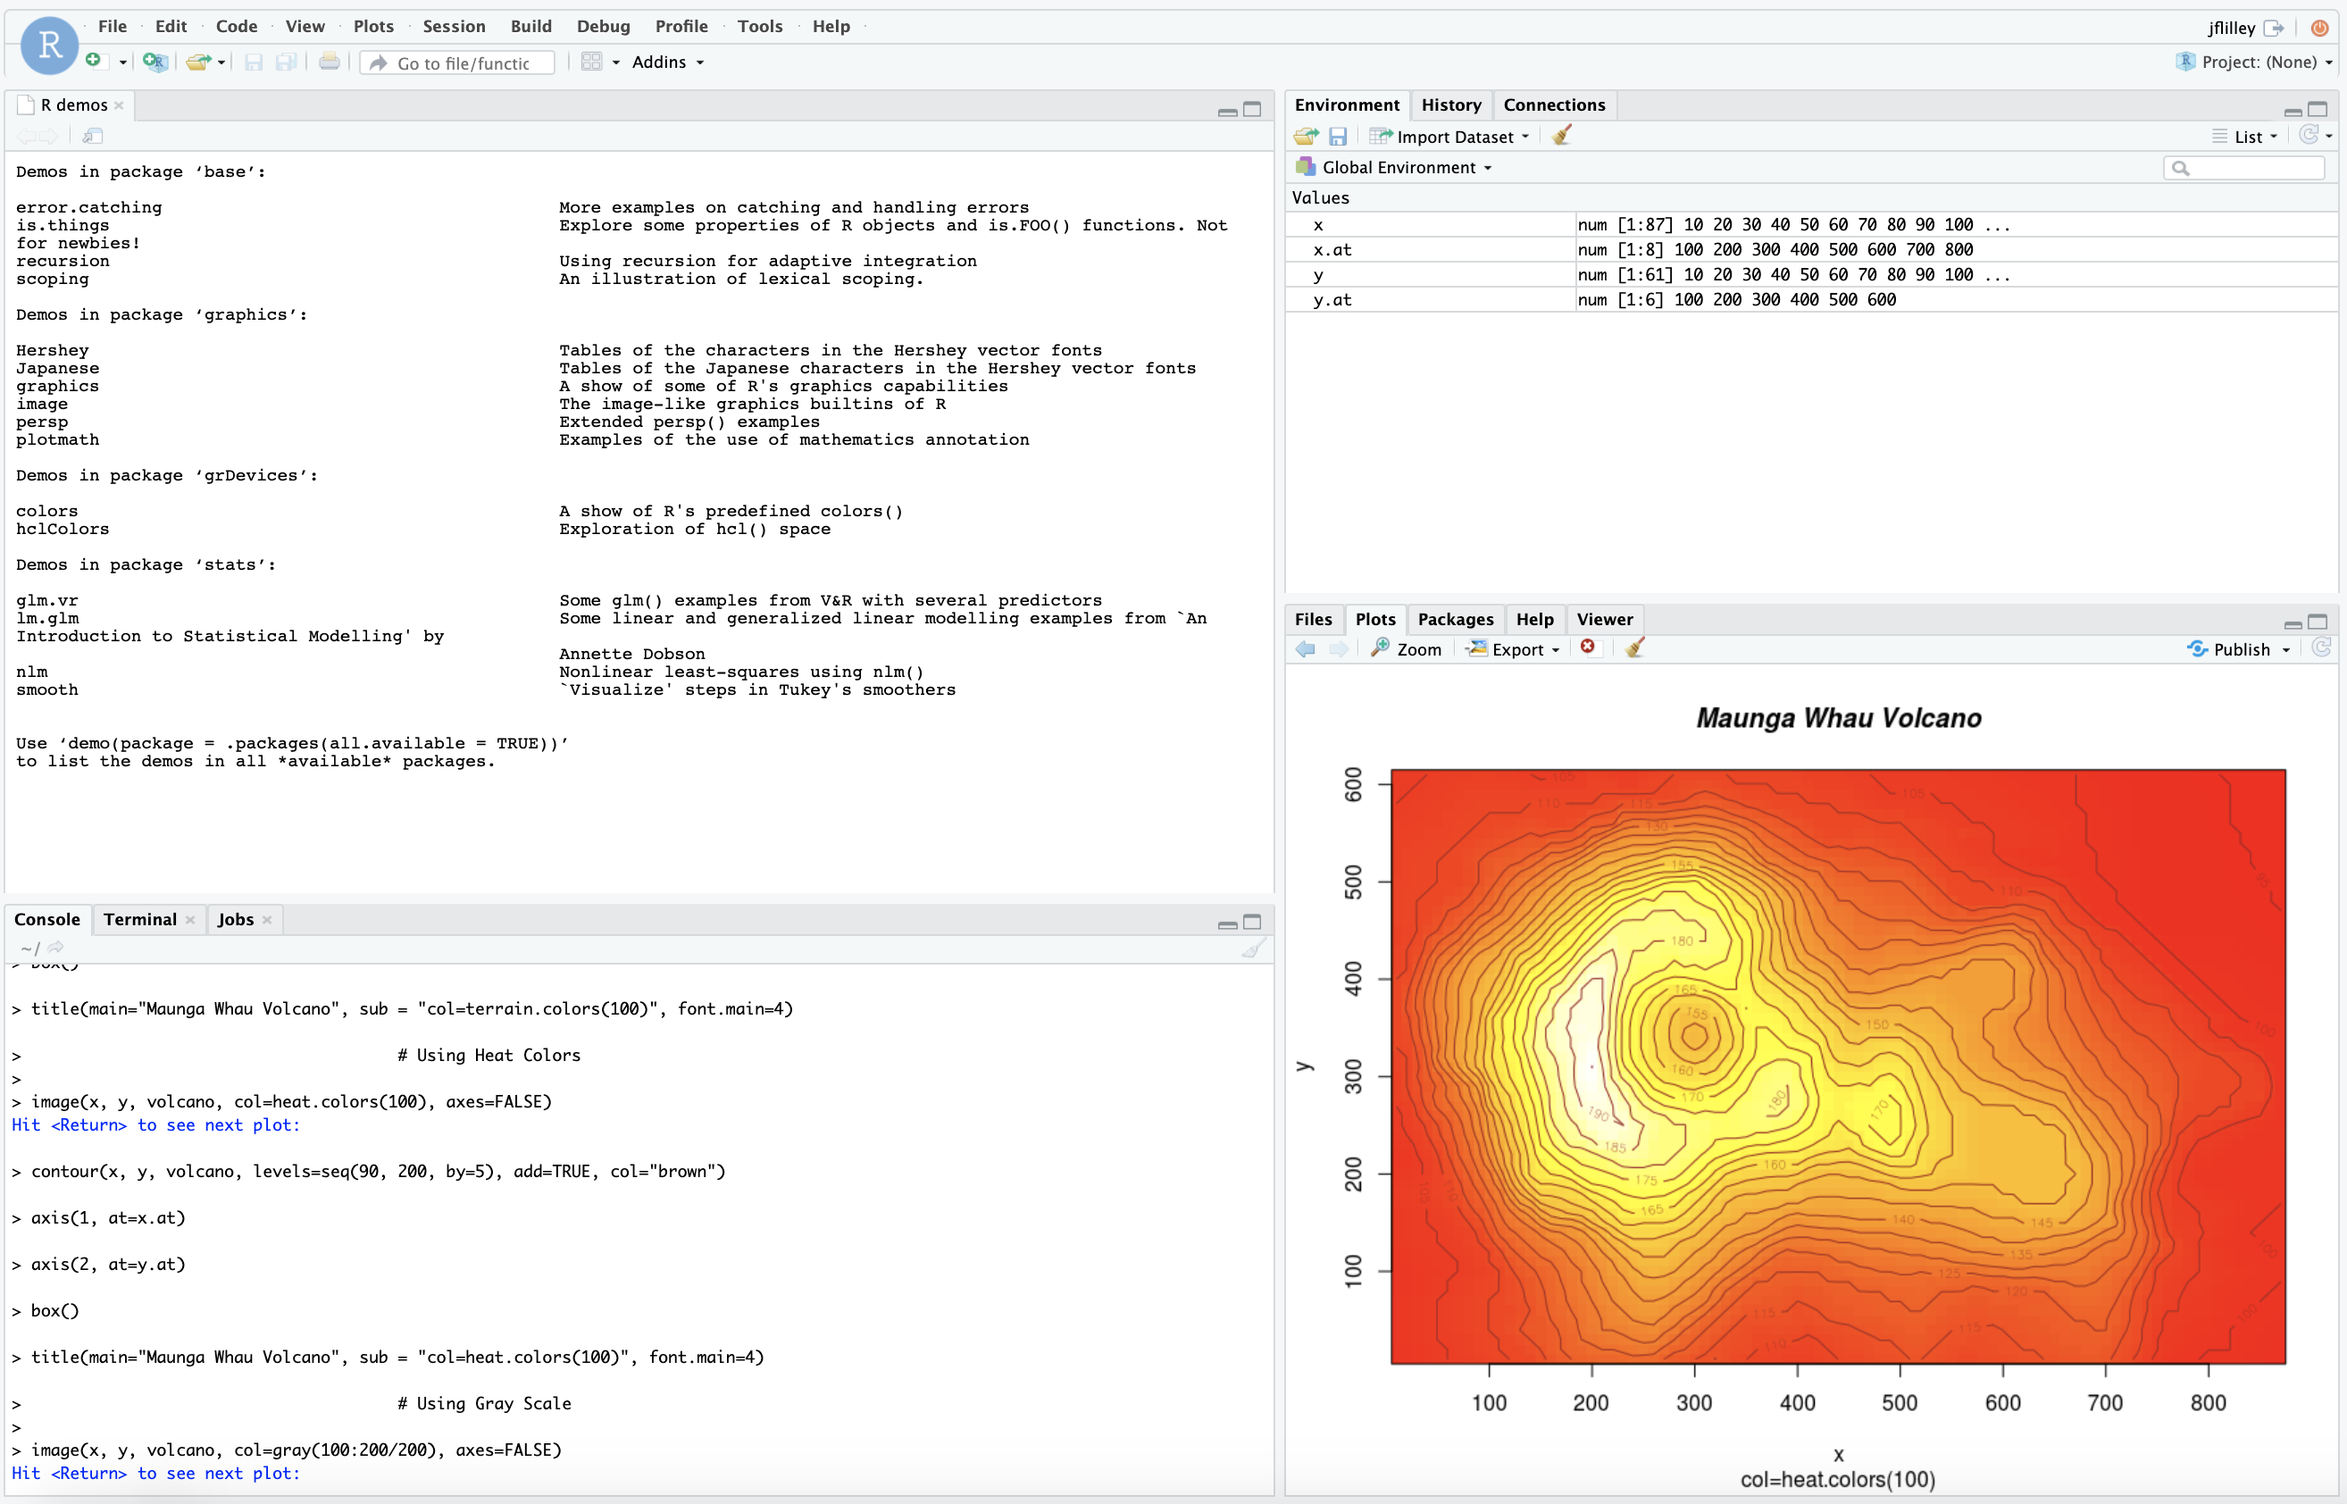Click the forward navigation arrow in Files panel
2347x1504 pixels.
(x=1340, y=647)
